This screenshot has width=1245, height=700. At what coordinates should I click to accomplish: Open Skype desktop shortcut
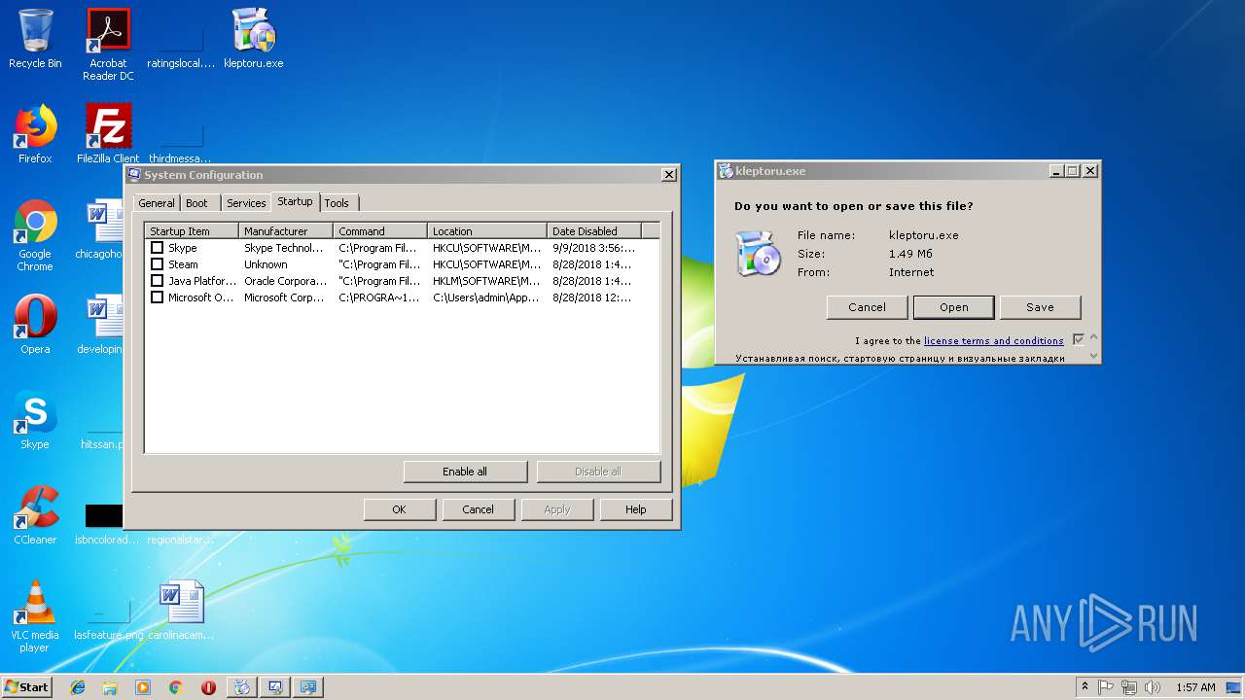35,420
